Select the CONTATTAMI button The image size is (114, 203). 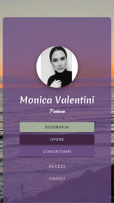(57, 151)
